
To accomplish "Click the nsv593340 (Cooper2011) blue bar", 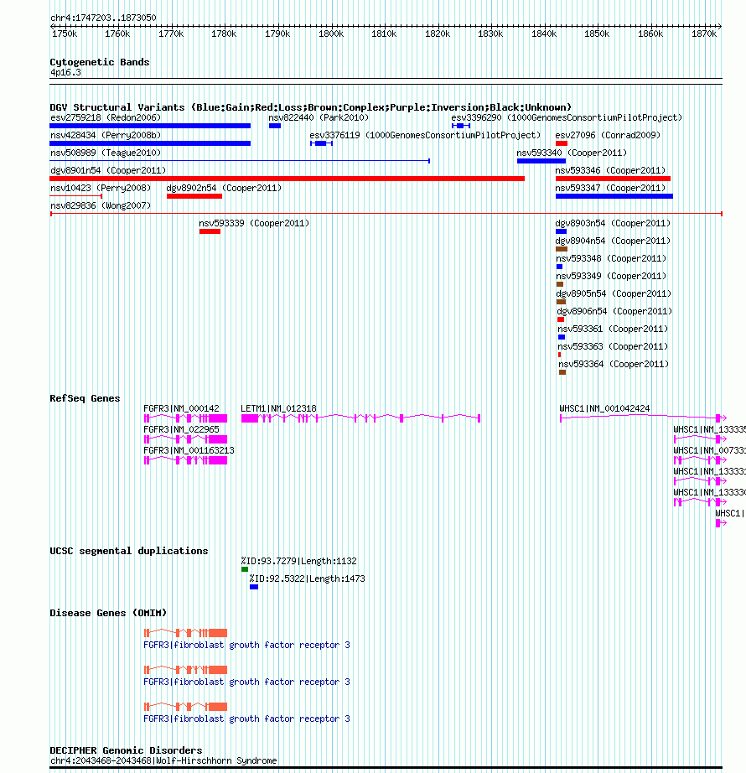I will pyautogui.click(x=541, y=161).
